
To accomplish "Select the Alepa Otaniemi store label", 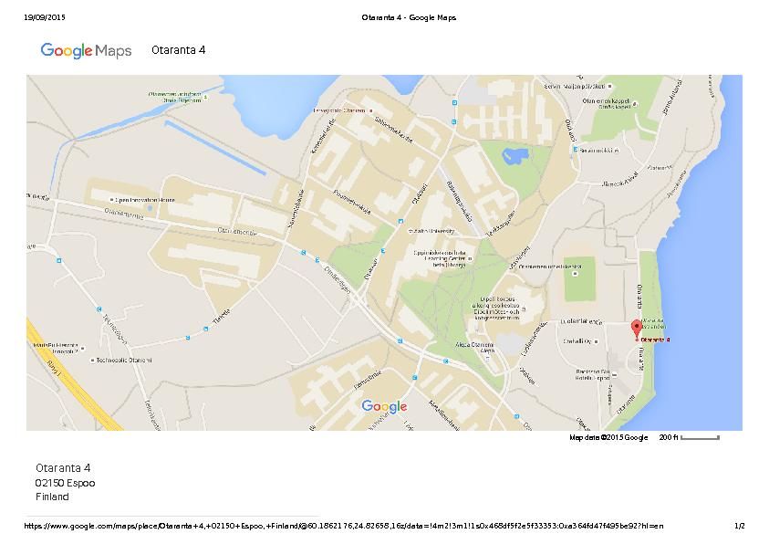I will click(x=474, y=347).
